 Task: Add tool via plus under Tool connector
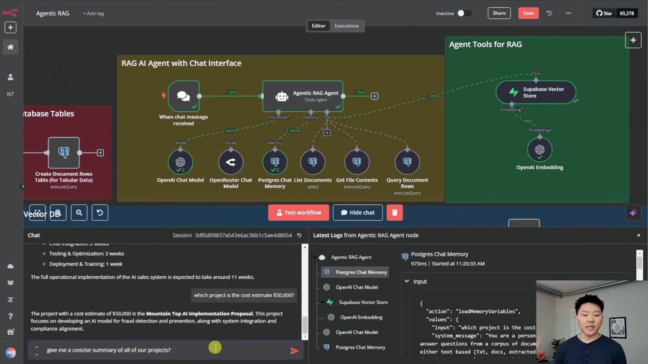[x=327, y=133]
